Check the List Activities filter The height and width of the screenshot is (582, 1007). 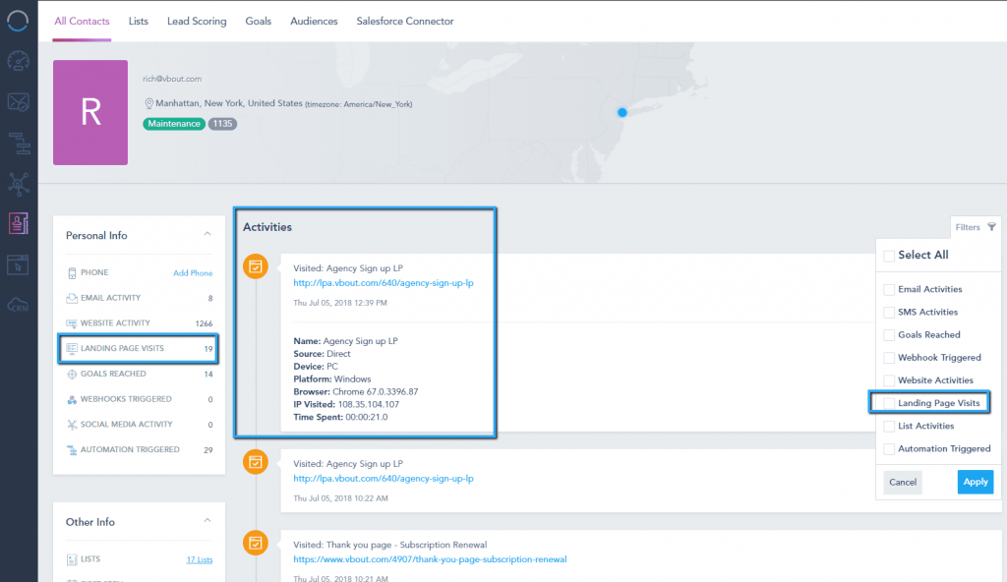889,426
